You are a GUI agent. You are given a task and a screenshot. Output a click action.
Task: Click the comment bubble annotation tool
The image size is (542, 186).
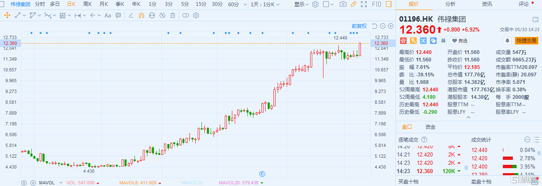(118, 16)
